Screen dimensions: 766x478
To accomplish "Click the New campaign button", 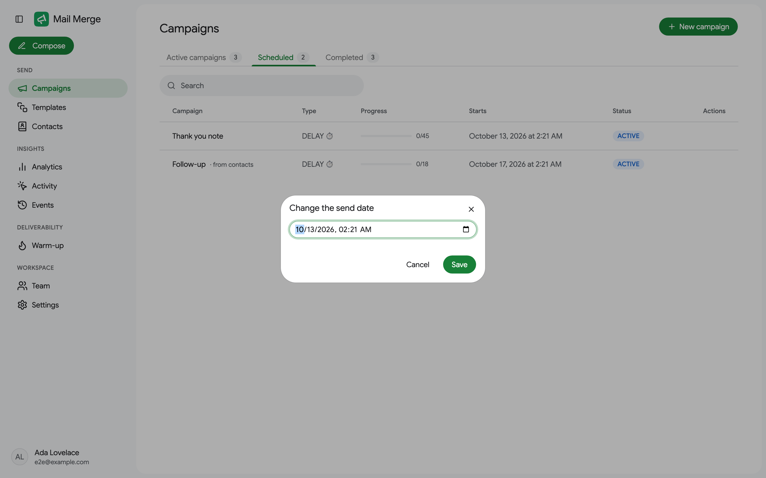I will 698,27.
